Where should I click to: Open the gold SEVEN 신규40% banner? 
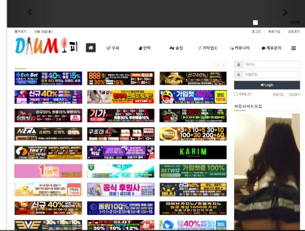(193, 78)
